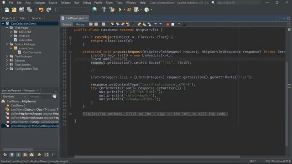Click the editor horizontal scrollbar
Screen dimensions: 292x164
157,157
